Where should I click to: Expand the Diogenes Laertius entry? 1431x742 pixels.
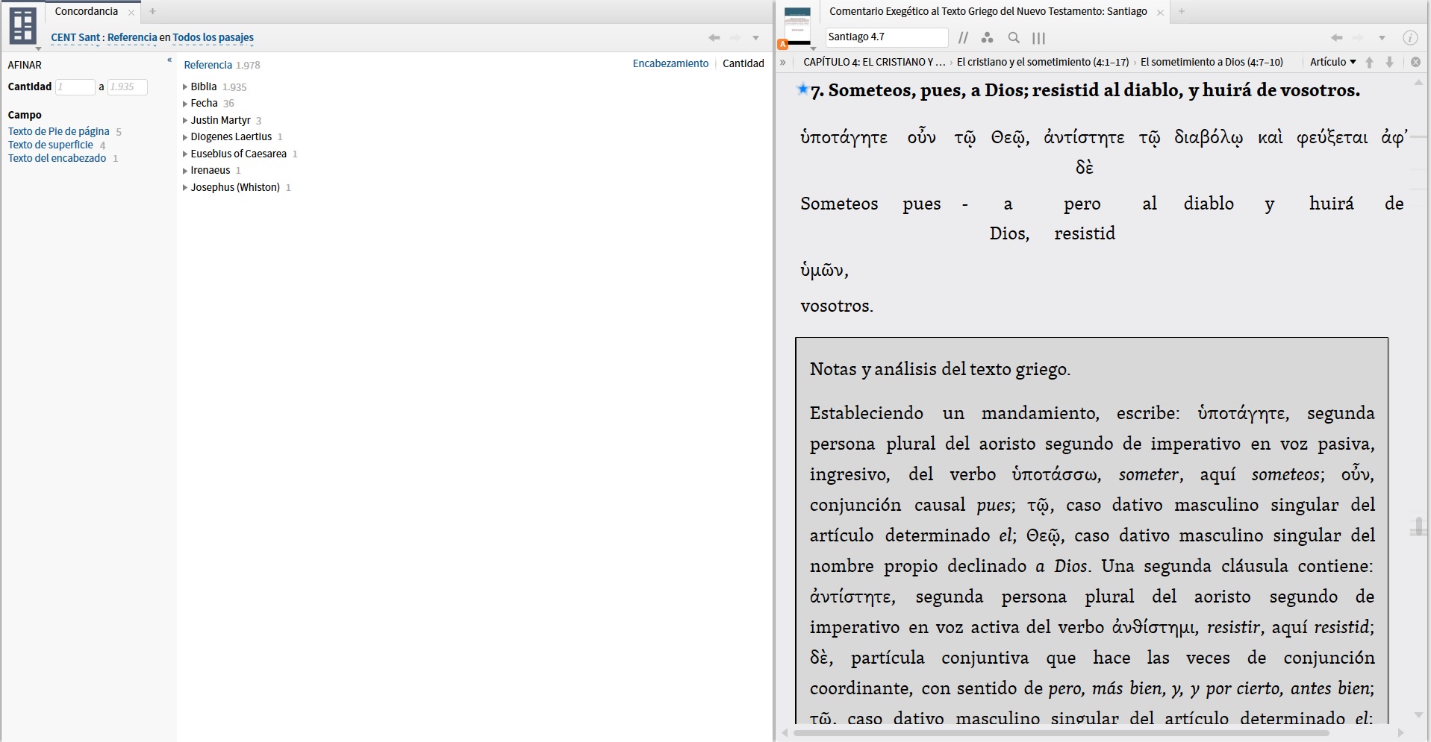pos(185,137)
